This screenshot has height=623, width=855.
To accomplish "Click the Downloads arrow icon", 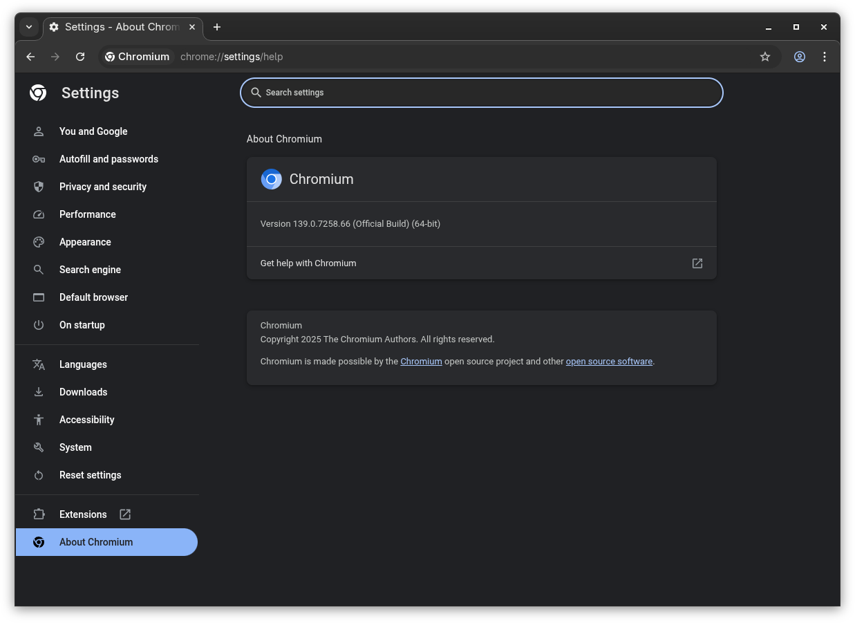I will pyautogui.click(x=39, y=392).
